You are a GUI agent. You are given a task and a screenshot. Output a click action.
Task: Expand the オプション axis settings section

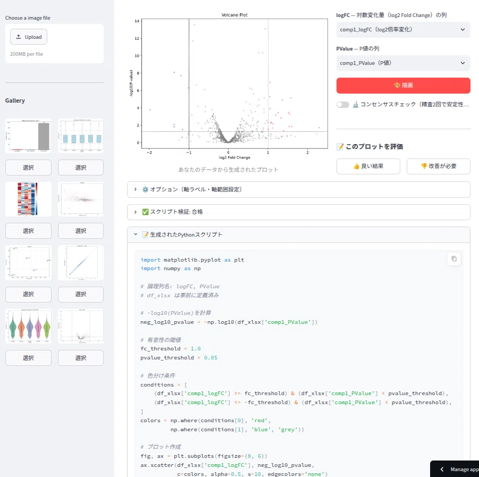[x=298, y=189]
